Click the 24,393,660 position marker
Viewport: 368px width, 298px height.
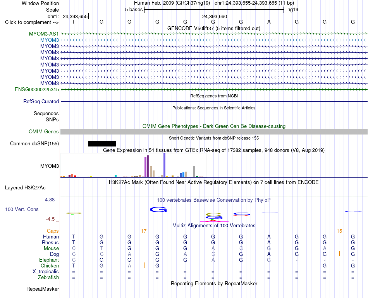point(215,16)
